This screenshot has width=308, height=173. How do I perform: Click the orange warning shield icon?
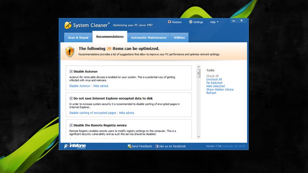click(70, 52)
